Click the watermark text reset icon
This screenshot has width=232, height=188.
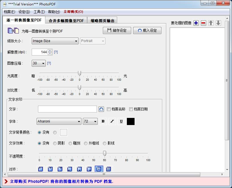[101, 109]
